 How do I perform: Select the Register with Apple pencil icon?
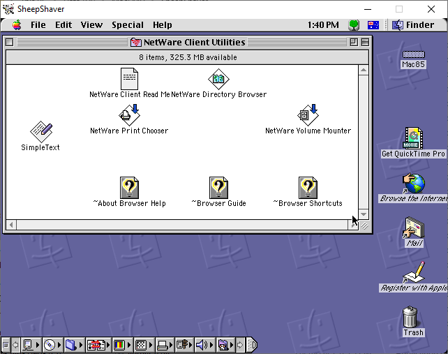(x=413, y=272)
